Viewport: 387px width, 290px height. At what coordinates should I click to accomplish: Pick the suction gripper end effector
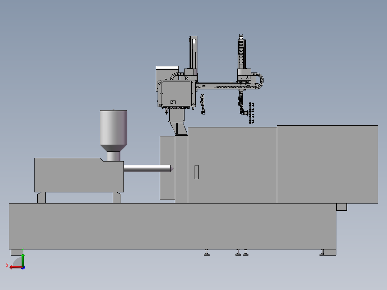coord(252,113)
